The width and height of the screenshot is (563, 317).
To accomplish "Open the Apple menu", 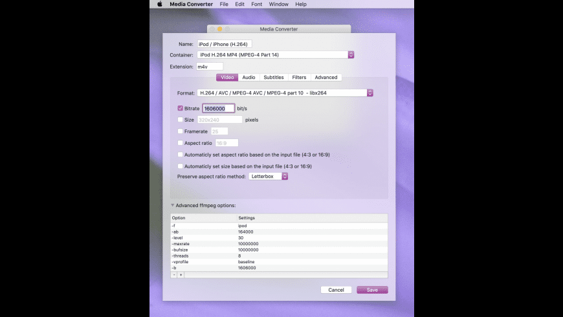I will point(160,4).
